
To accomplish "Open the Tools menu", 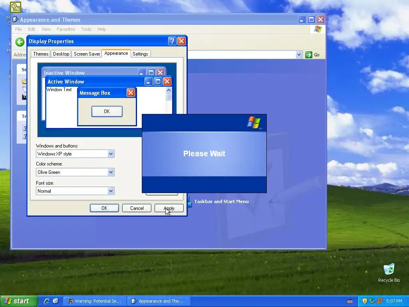I will 86,29.
